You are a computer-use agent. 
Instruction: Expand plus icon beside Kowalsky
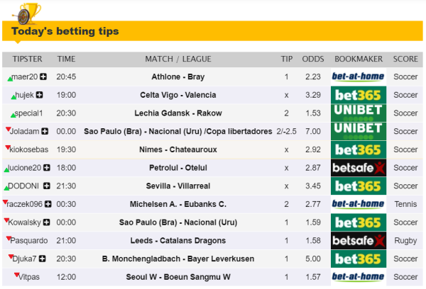pyautogui.click(x=48, y=222)
